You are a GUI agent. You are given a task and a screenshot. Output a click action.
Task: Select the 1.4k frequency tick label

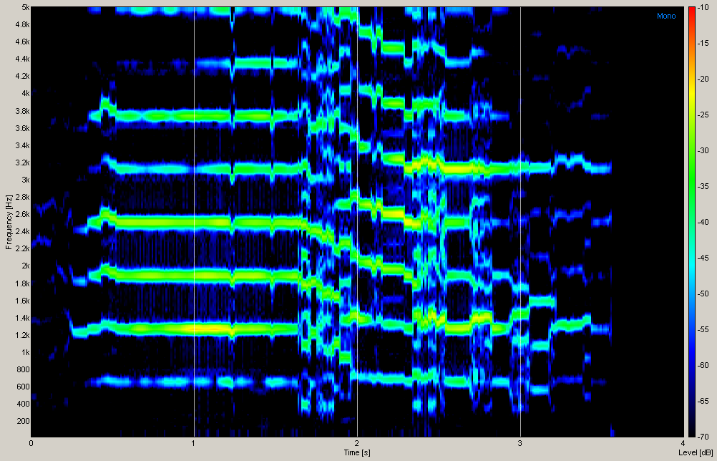pos(22,318)
